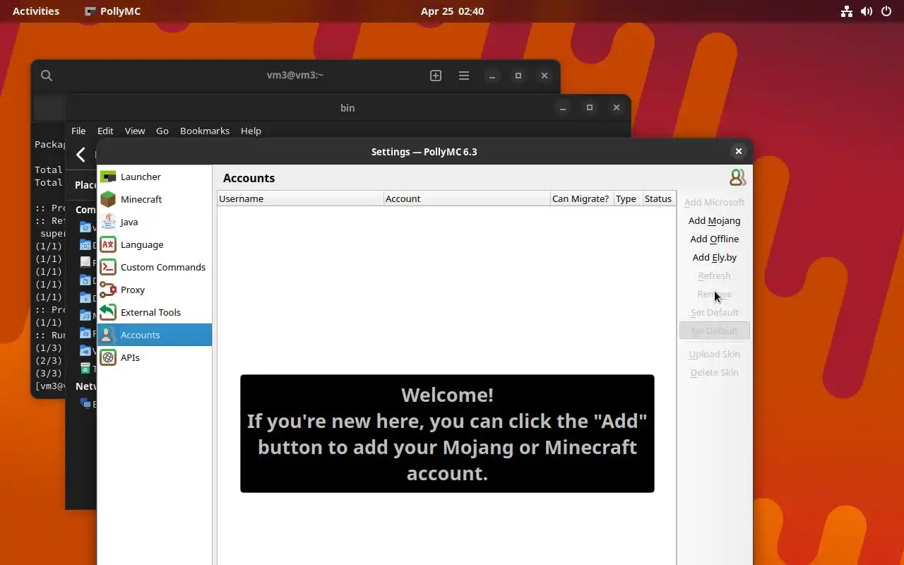Open File menu in file manager
The height and width of the screenshot is (565, 904).
pyautogui.click(x=78, y=131)
